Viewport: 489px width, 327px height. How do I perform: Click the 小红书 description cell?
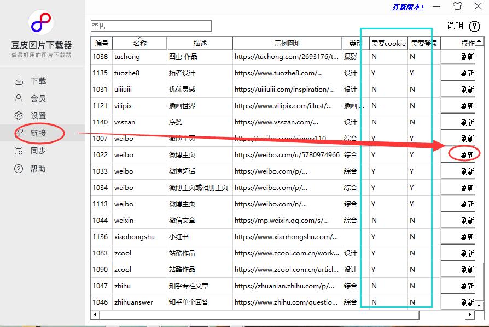200,237
